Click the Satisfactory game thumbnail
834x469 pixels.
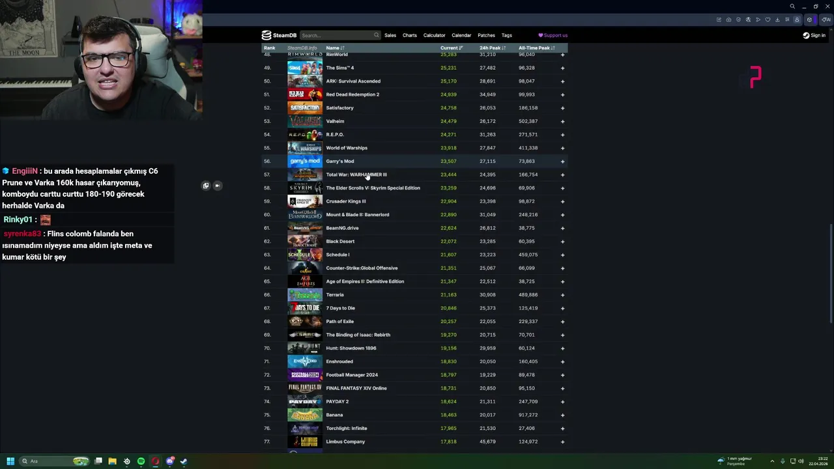[305, 108]
